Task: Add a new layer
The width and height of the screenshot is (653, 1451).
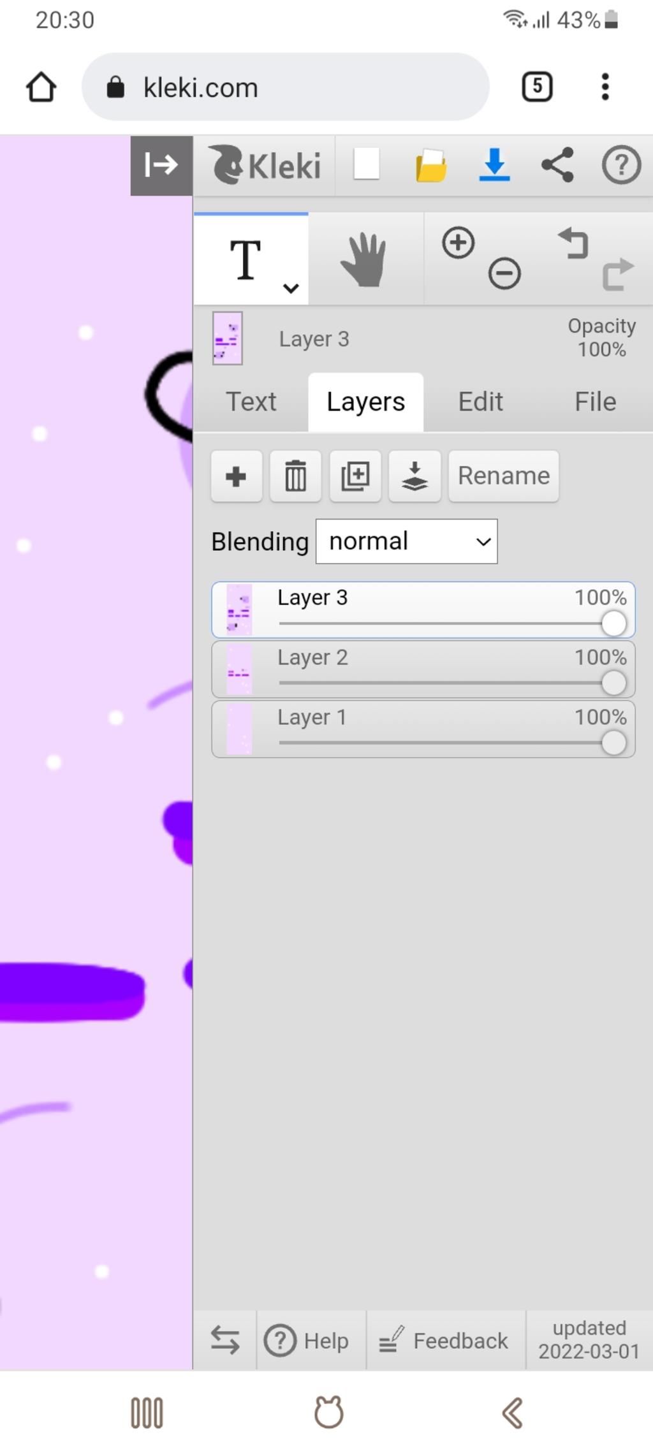Action: [x=237, y=476]
